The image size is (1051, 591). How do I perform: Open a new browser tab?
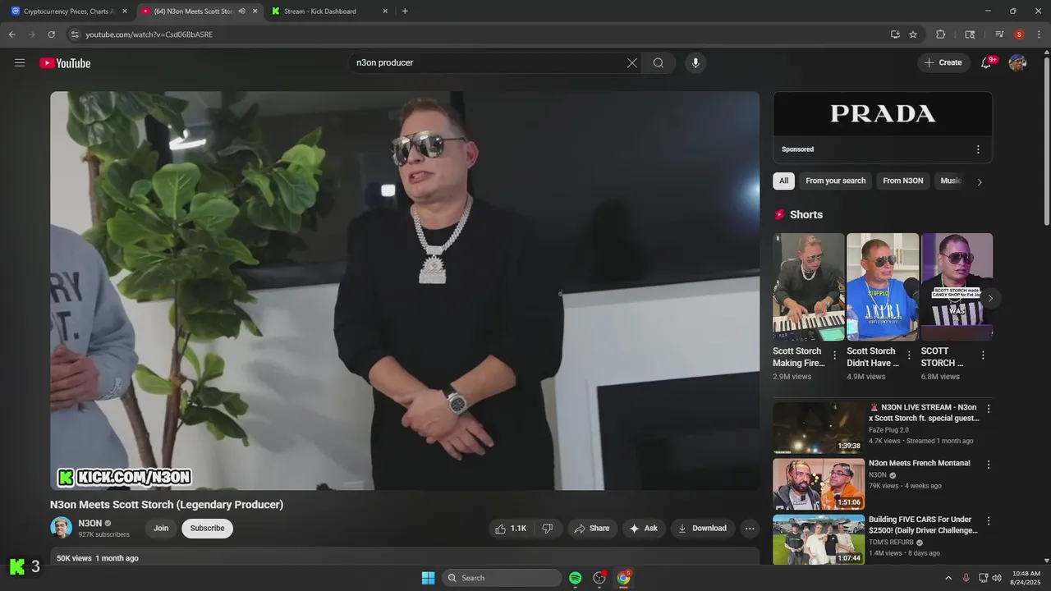coord(405,11)
